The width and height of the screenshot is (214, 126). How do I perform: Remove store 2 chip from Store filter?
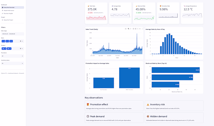pos(8,41)
